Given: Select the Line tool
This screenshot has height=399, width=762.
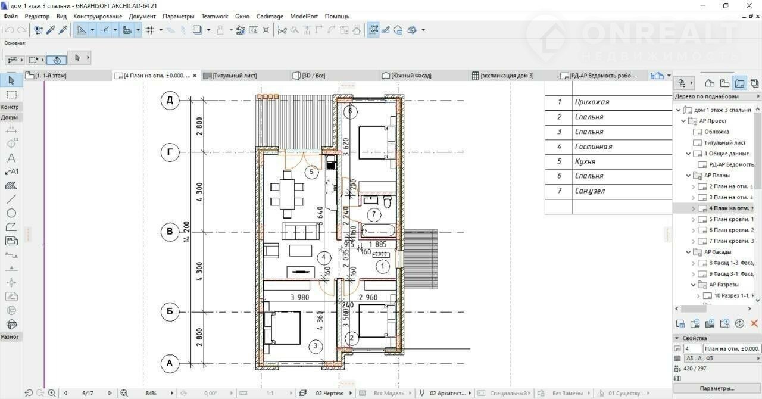Looking at the screenshot, I should [11, 199].
